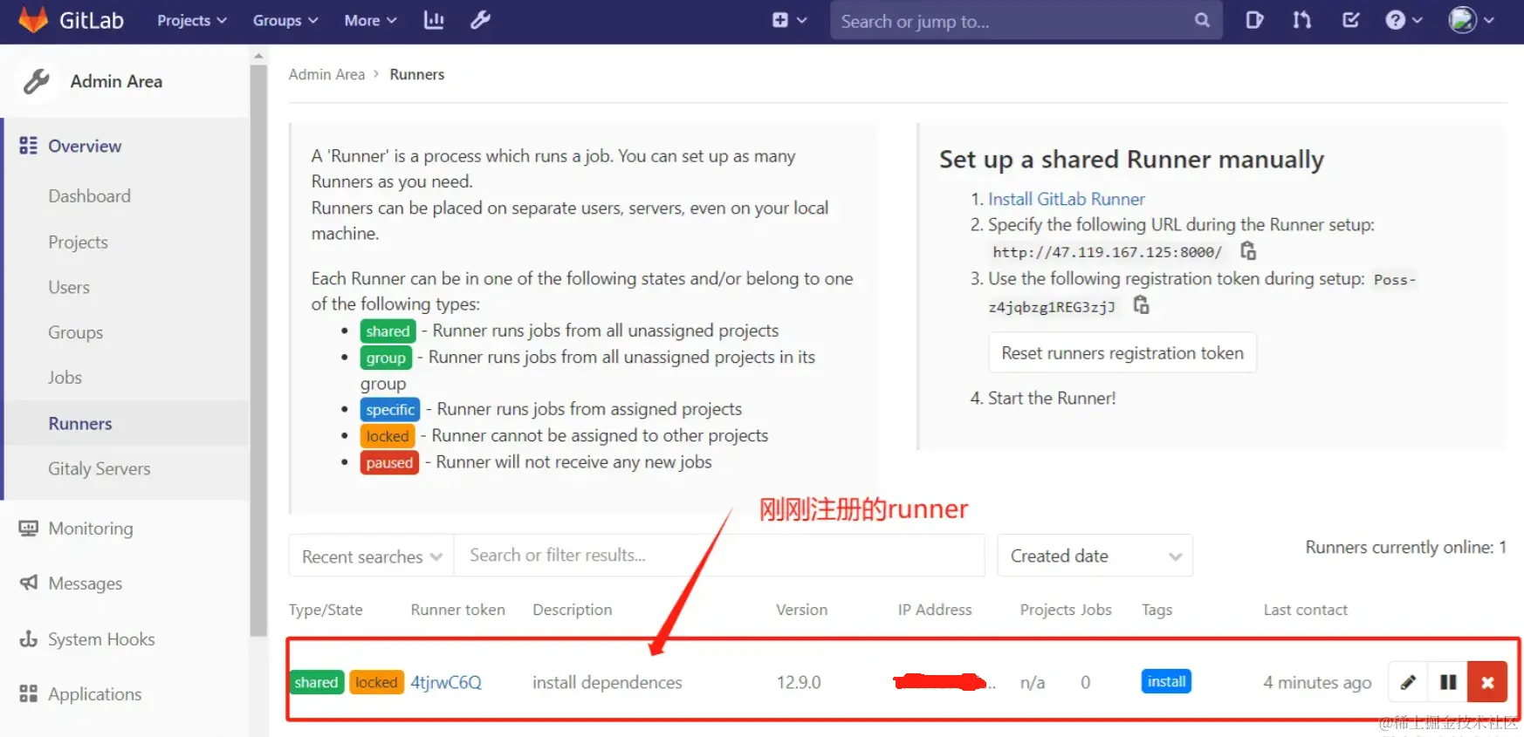Open the merge requests icon in navbar

pyautogui.click(x=1301, y=20)
